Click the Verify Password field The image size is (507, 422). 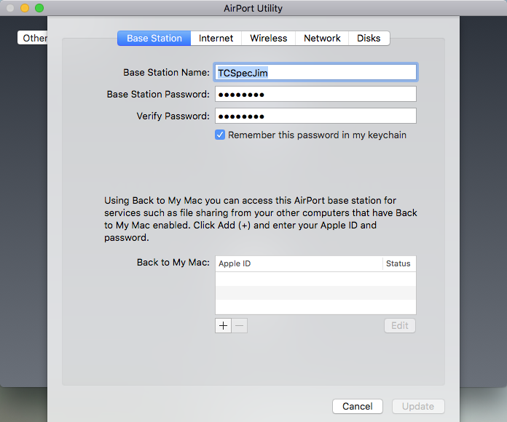pyautogui.click(x=315, y=116)
